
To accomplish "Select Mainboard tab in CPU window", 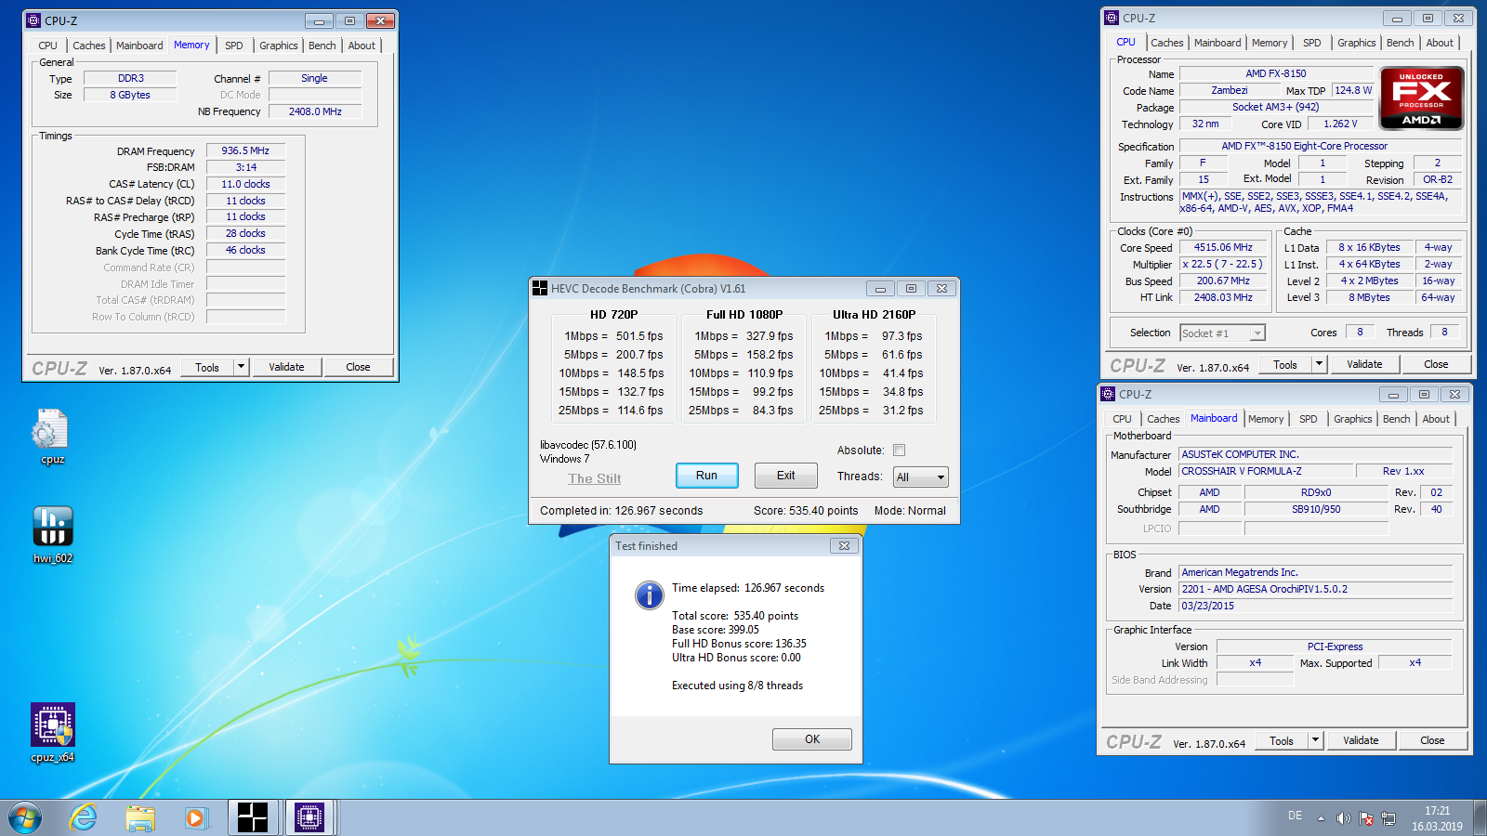I will [x=1217, y=43].
